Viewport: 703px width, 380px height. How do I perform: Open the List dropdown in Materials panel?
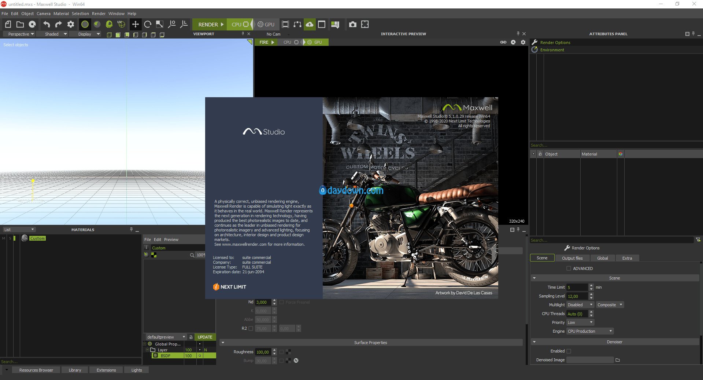coord(19,230)
